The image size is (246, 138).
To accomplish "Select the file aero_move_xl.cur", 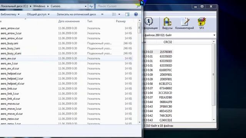I will [x=12, y=114].
